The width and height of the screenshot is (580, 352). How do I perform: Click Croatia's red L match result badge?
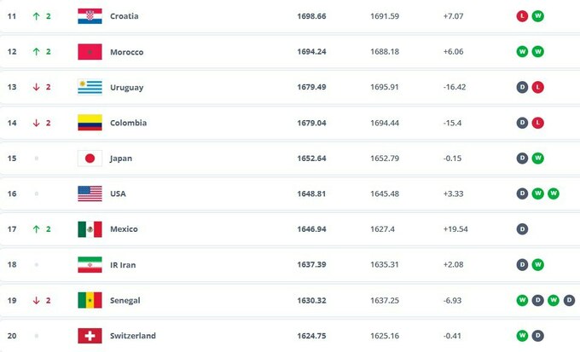(522, 16)
